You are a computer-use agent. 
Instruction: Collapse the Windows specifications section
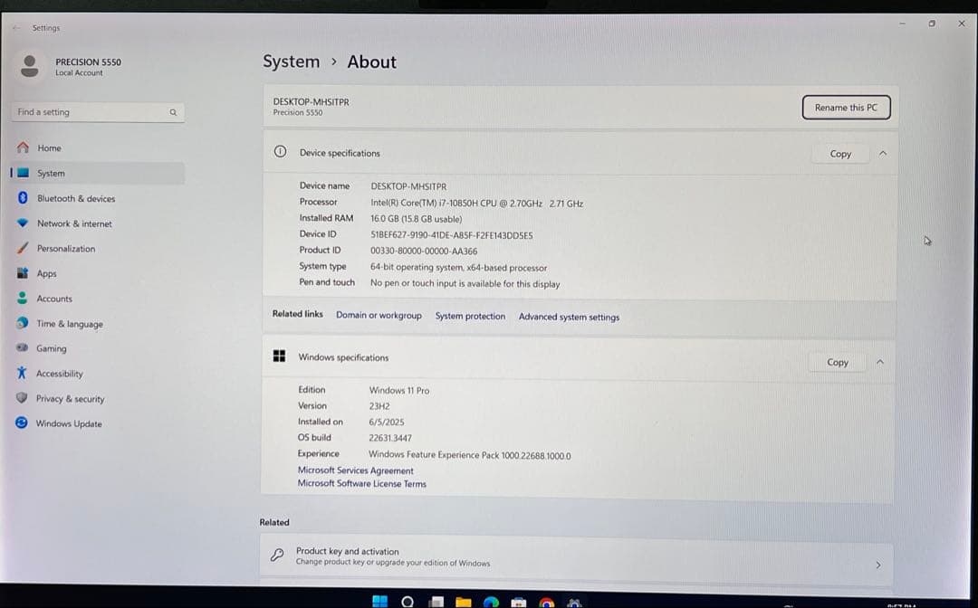[880, 361]
